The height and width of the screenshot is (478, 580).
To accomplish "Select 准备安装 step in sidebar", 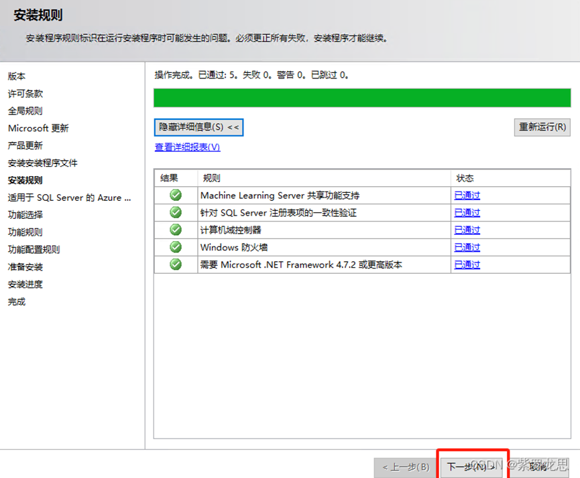I will point(25,267).
